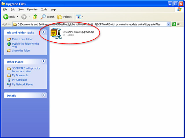Open the Help menu
This screenshot has width=185, height=138.
click(53, 10)
